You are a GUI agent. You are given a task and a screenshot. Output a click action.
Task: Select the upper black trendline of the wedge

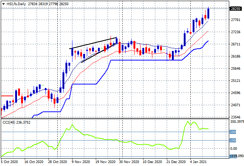93,43
